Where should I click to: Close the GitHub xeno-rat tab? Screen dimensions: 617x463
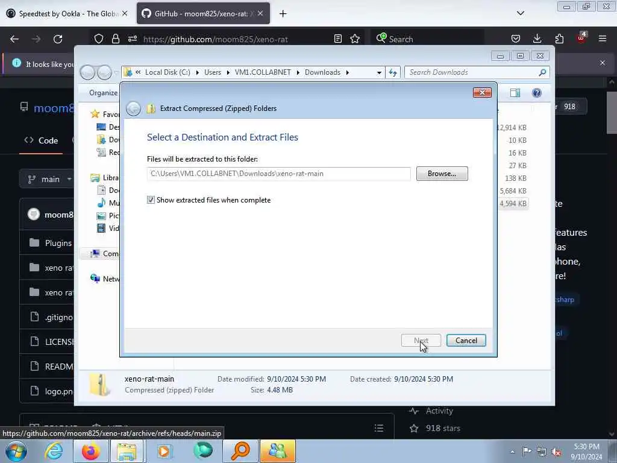[260, 14]
